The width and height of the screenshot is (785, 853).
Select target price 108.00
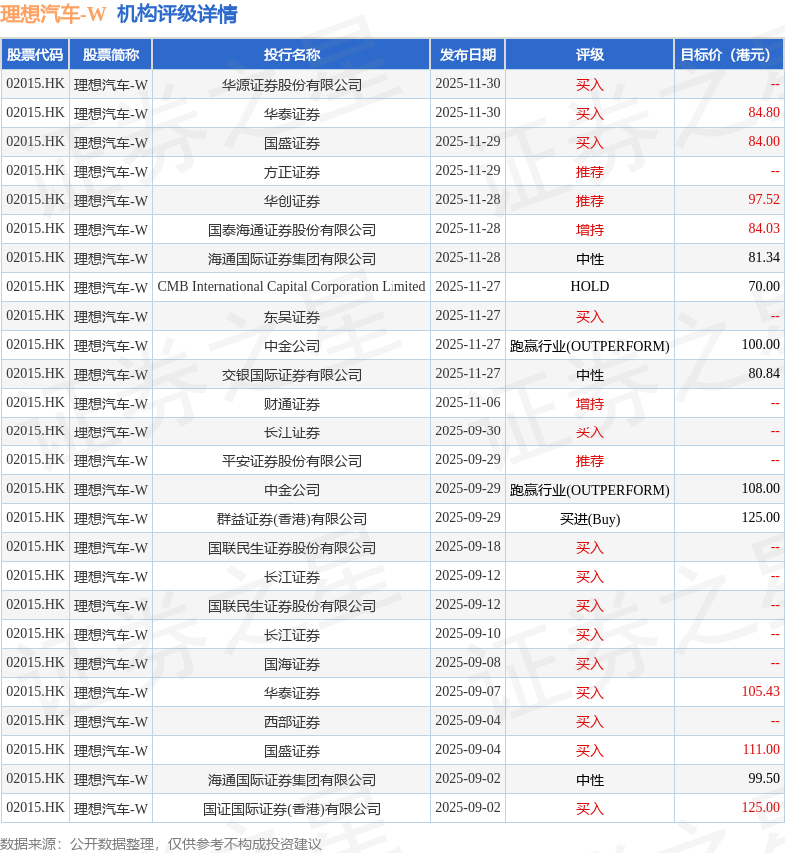(760, 488)
